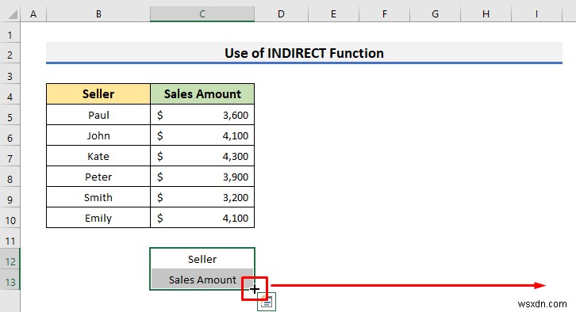The width and height of the screenshot is (576, 312).
Task: Click the 'Use of INDIRECT Function' title cell
Action: 304,53
